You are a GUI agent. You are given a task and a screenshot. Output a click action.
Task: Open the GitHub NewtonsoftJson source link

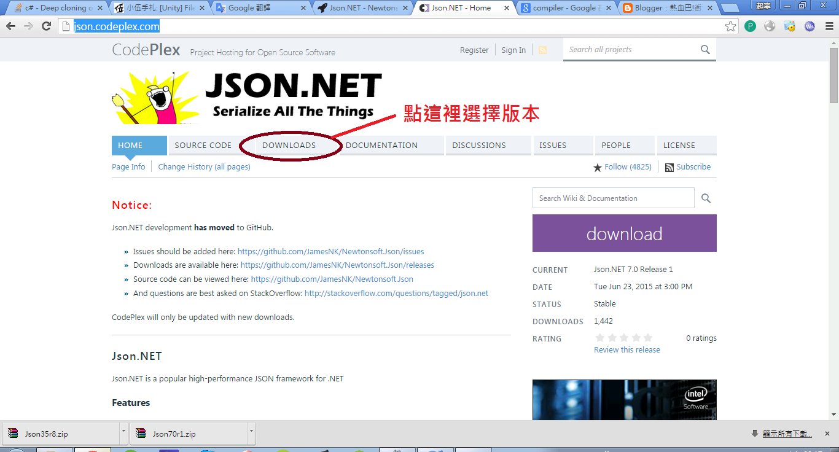332,279
